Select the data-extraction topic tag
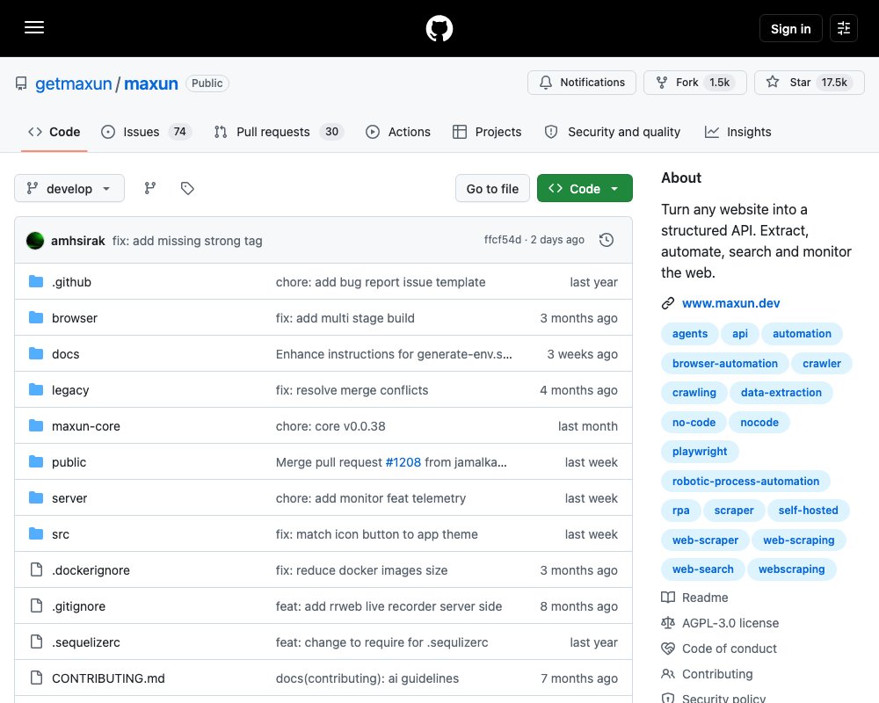Viewport: 879px width, 703px height. (x=781, y=393)
